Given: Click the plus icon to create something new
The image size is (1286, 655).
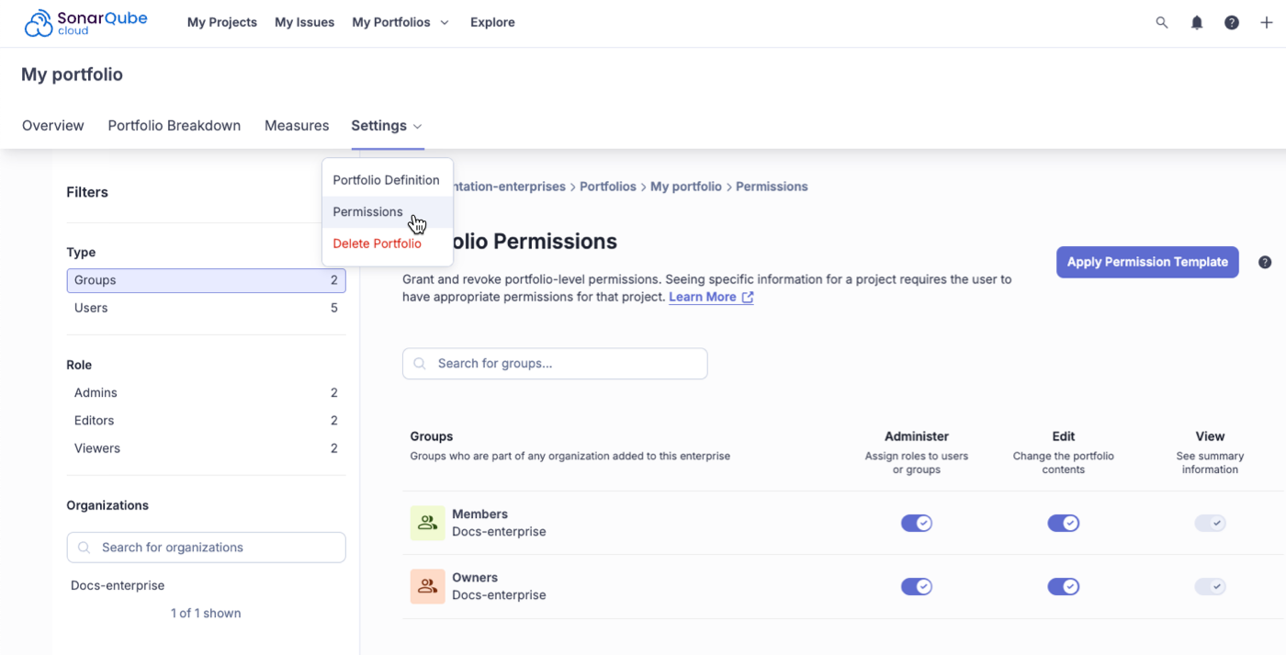Looking at the screenshot, I should click(x=1266, y=22).
